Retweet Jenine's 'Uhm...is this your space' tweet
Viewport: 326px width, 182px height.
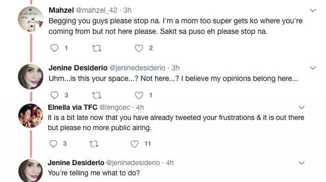[97, 95]
